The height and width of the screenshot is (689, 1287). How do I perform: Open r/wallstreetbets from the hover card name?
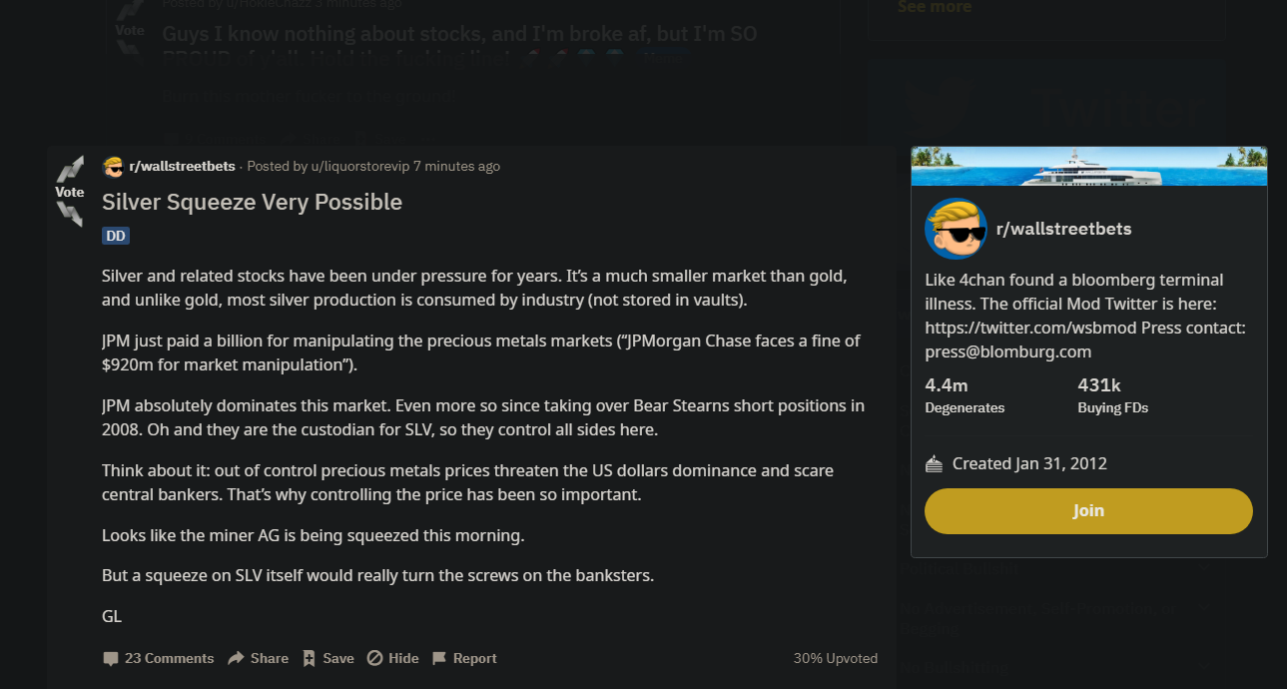tap(1063, 229)
